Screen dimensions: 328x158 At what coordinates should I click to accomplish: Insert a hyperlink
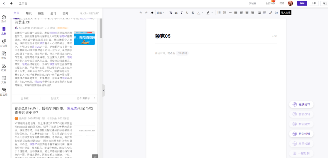click(x=271, y=13)
